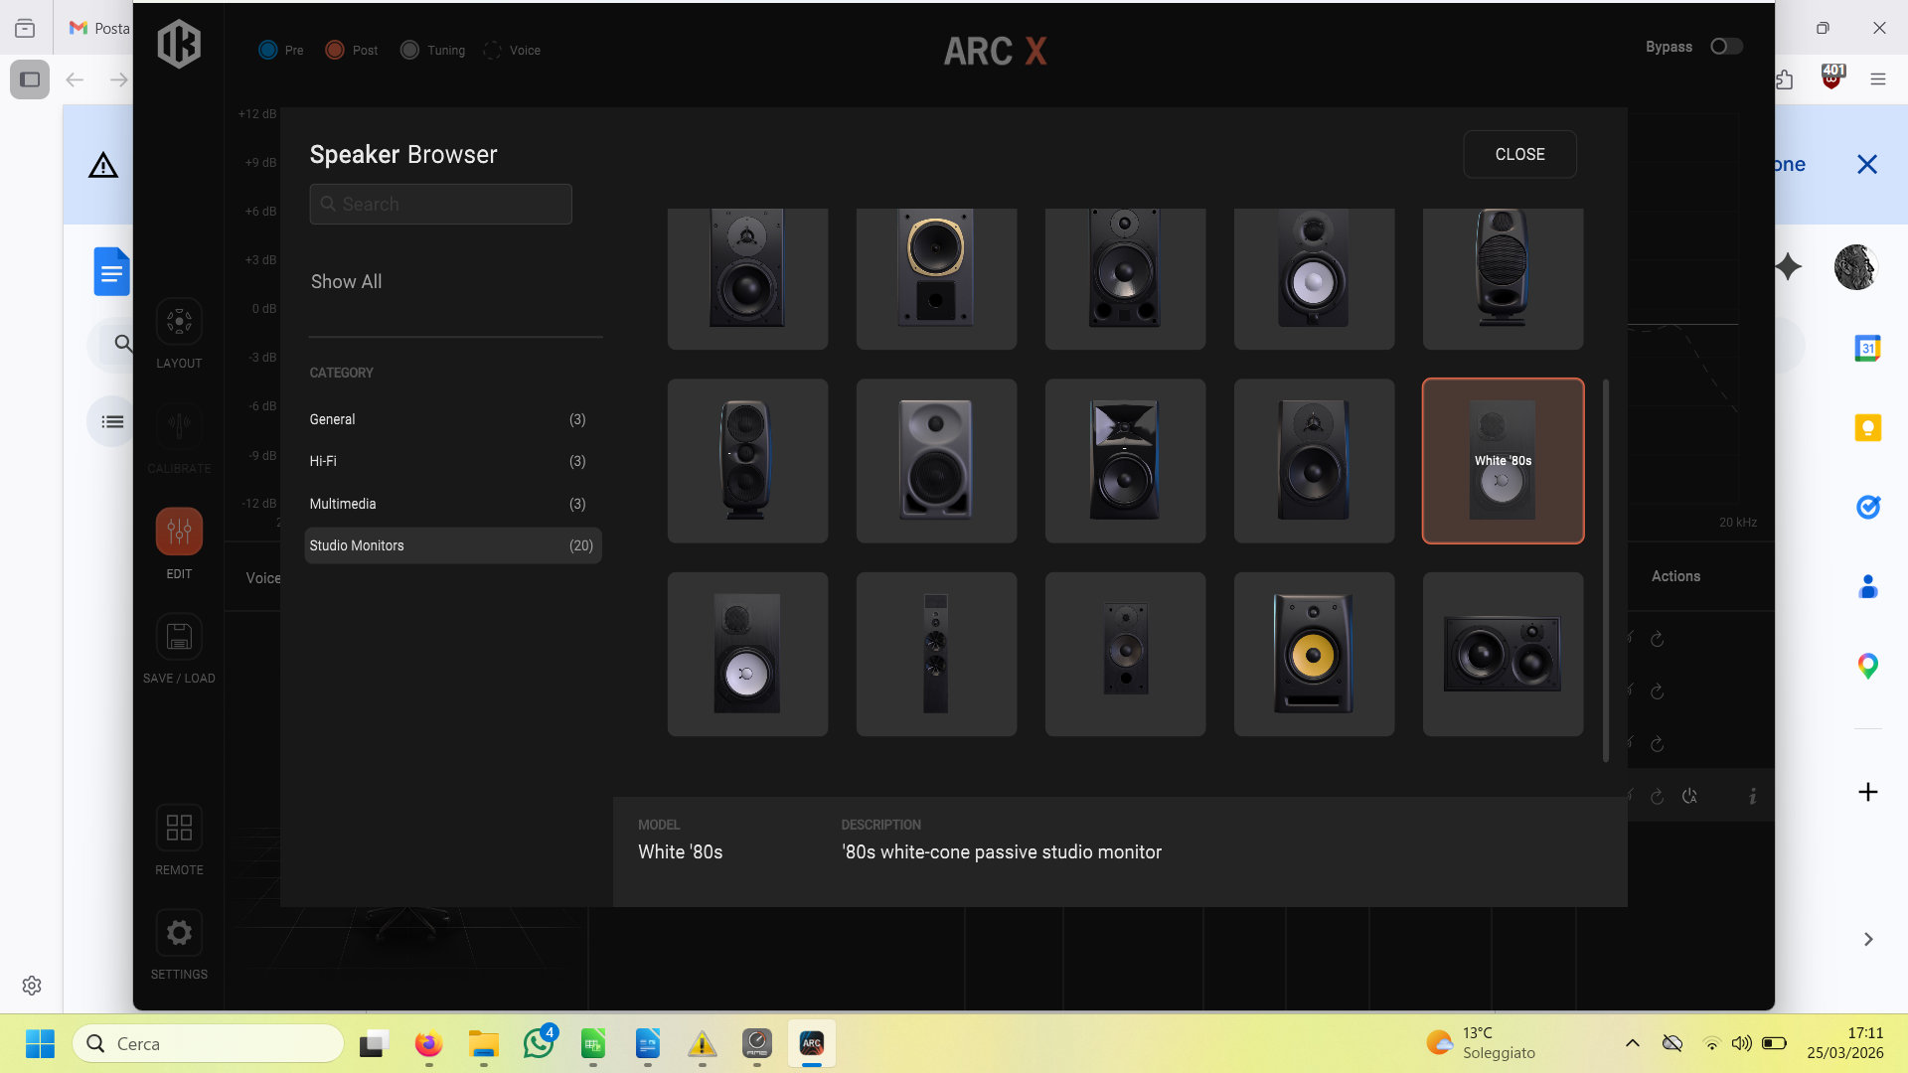Click the speaker list scrollbar
This screenshot has height=1073, width=1908.
1606,569
